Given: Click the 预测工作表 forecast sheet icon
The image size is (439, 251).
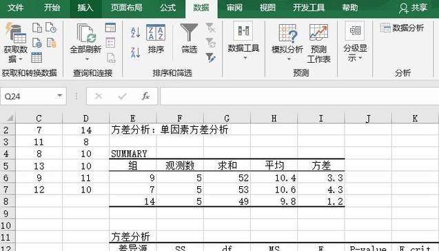Looking at the screenshot, I should (x=318, y=43).
